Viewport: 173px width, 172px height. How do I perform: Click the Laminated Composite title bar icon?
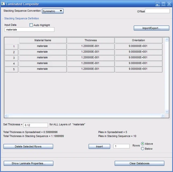click(3, 4)
